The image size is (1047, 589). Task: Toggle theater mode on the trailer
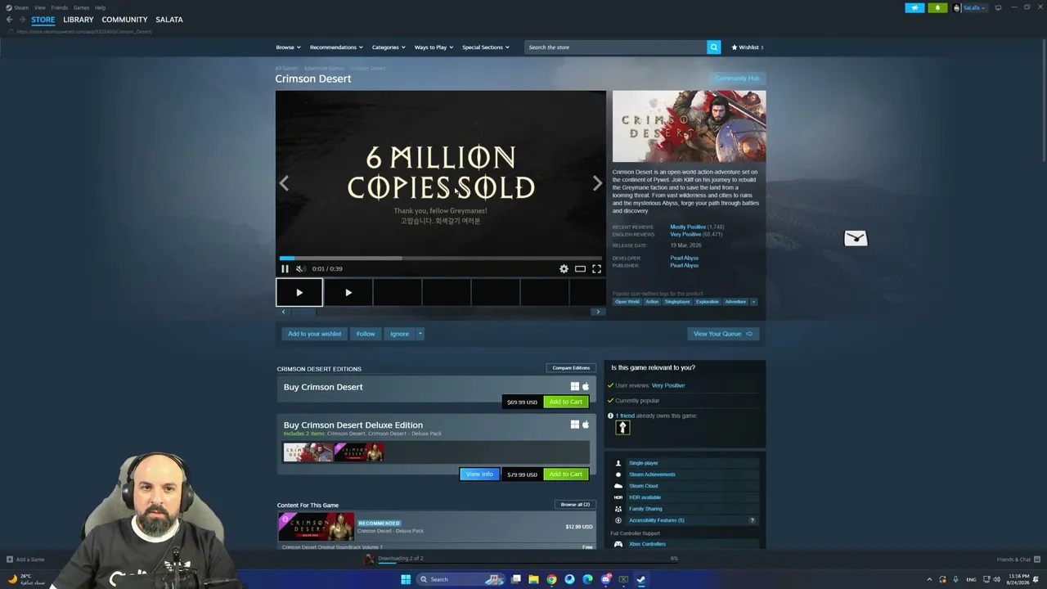(580, 269)
